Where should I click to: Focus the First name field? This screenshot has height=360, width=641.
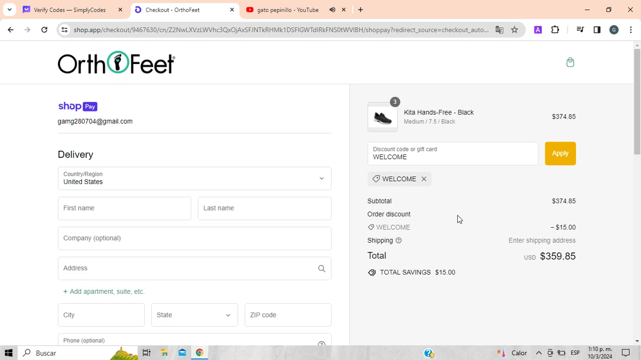124,208
